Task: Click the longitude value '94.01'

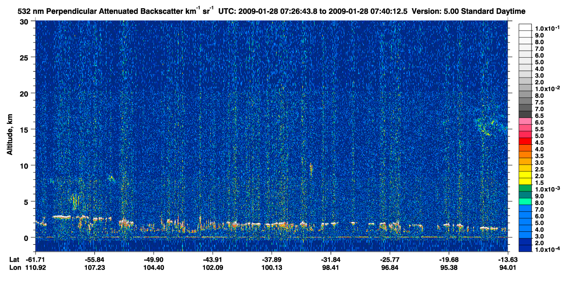Action: tap(508, 267)
